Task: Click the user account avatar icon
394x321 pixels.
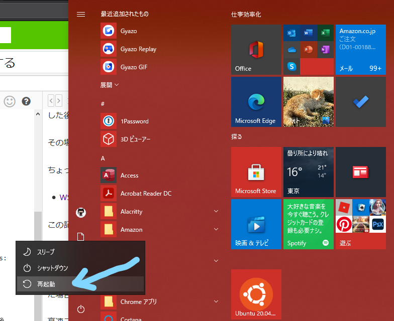Action: (81, 213)
